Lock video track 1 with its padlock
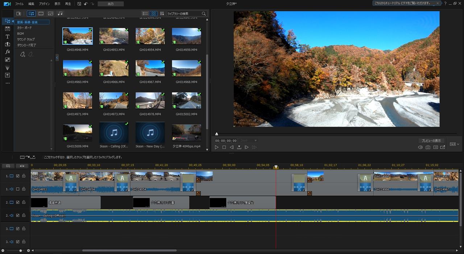The width and height of the screenshot is (464, 254). [24, 176]
